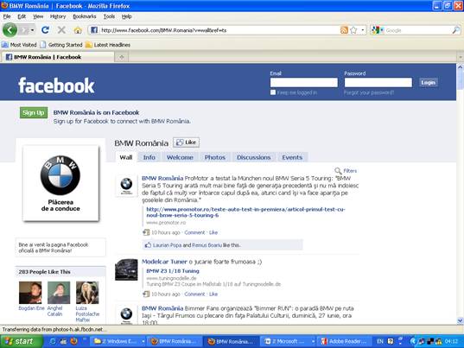Open the File menu

point(7,16)
